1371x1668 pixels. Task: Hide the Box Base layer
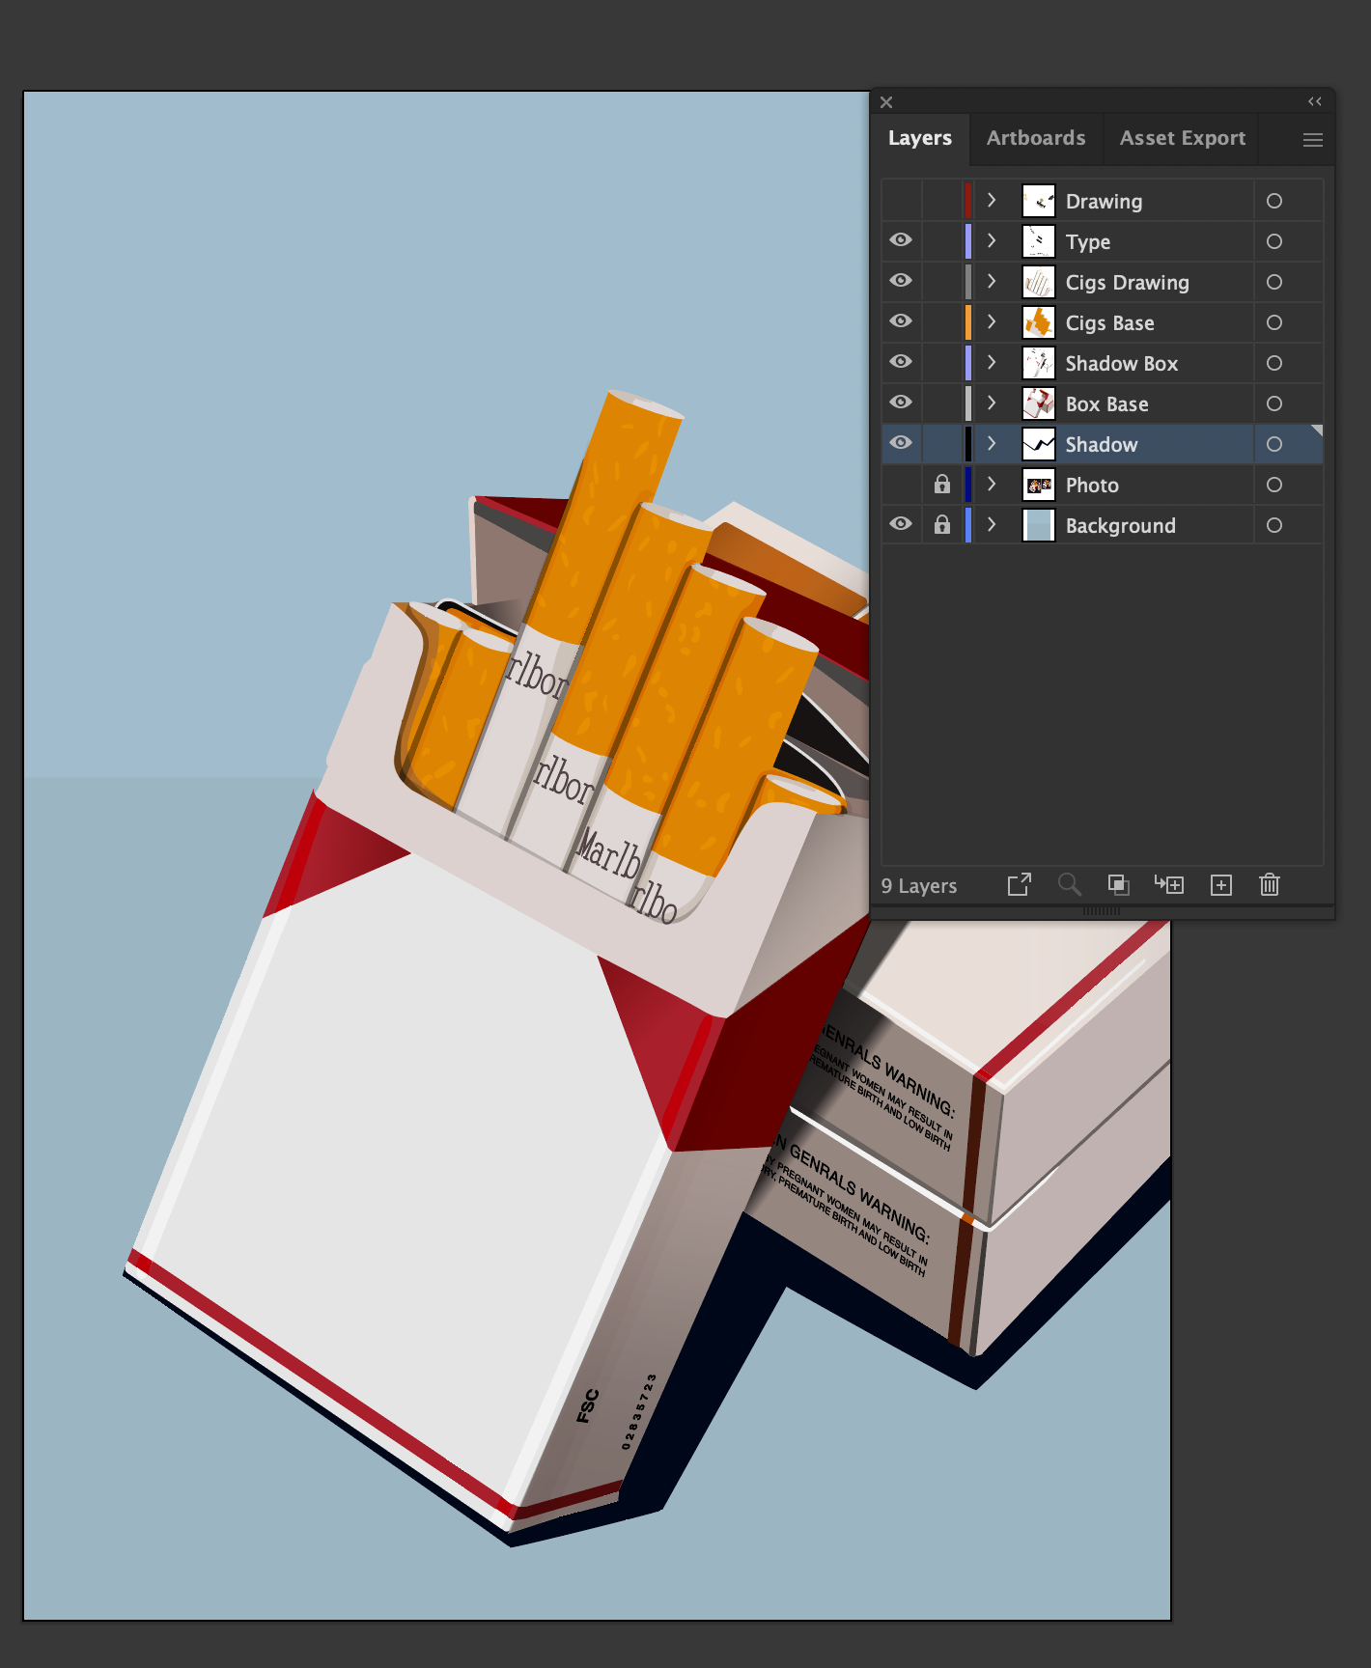901,403
